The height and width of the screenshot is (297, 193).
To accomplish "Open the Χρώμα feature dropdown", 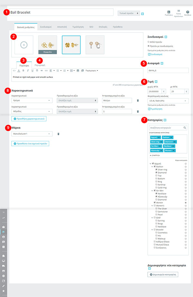I will click(32, 100).
